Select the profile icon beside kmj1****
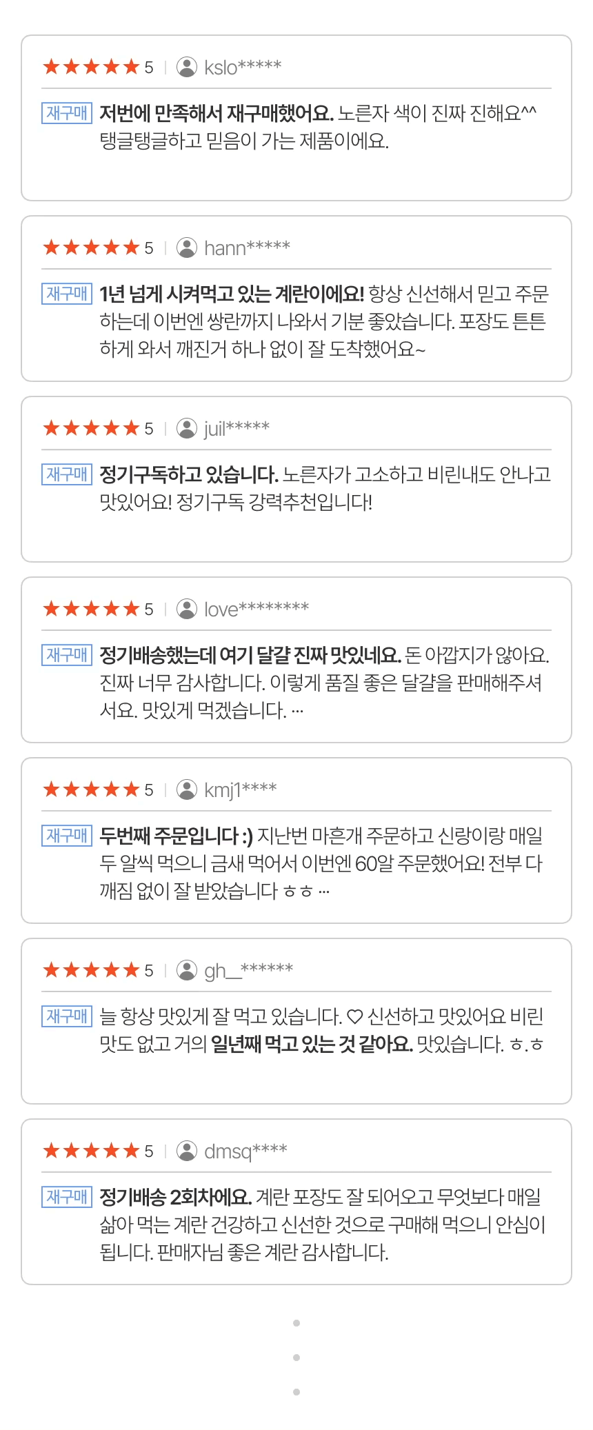This screenshot has height=1430, width=593. (x=186, y=789)
